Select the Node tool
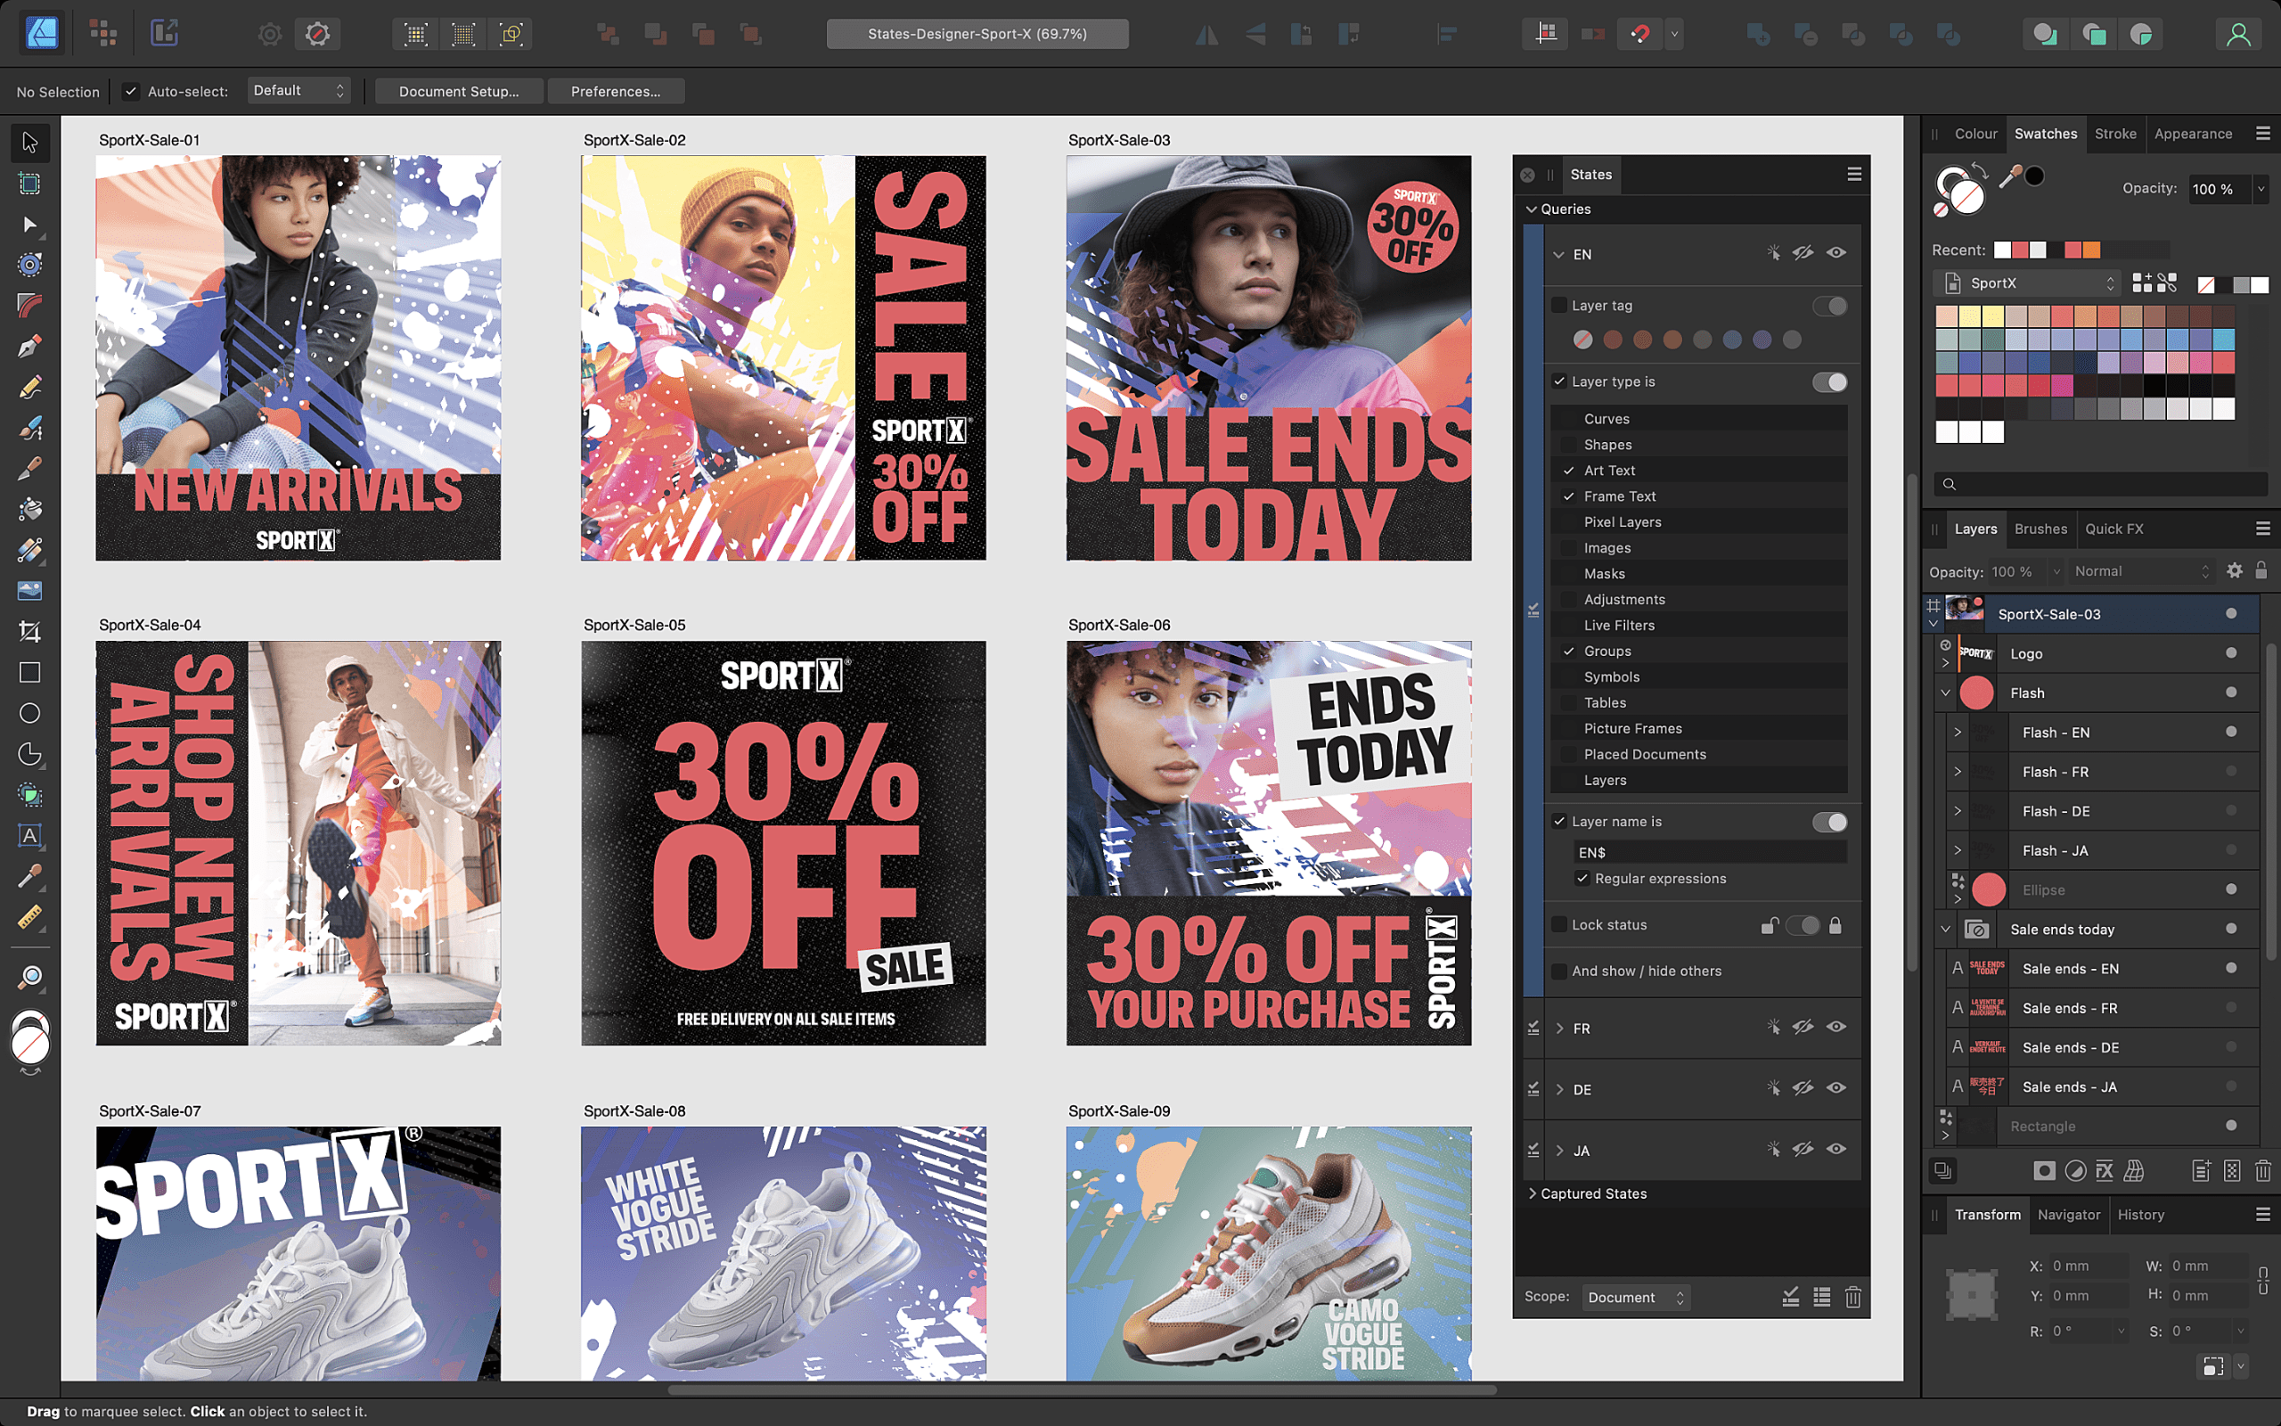 pos(29,225)
